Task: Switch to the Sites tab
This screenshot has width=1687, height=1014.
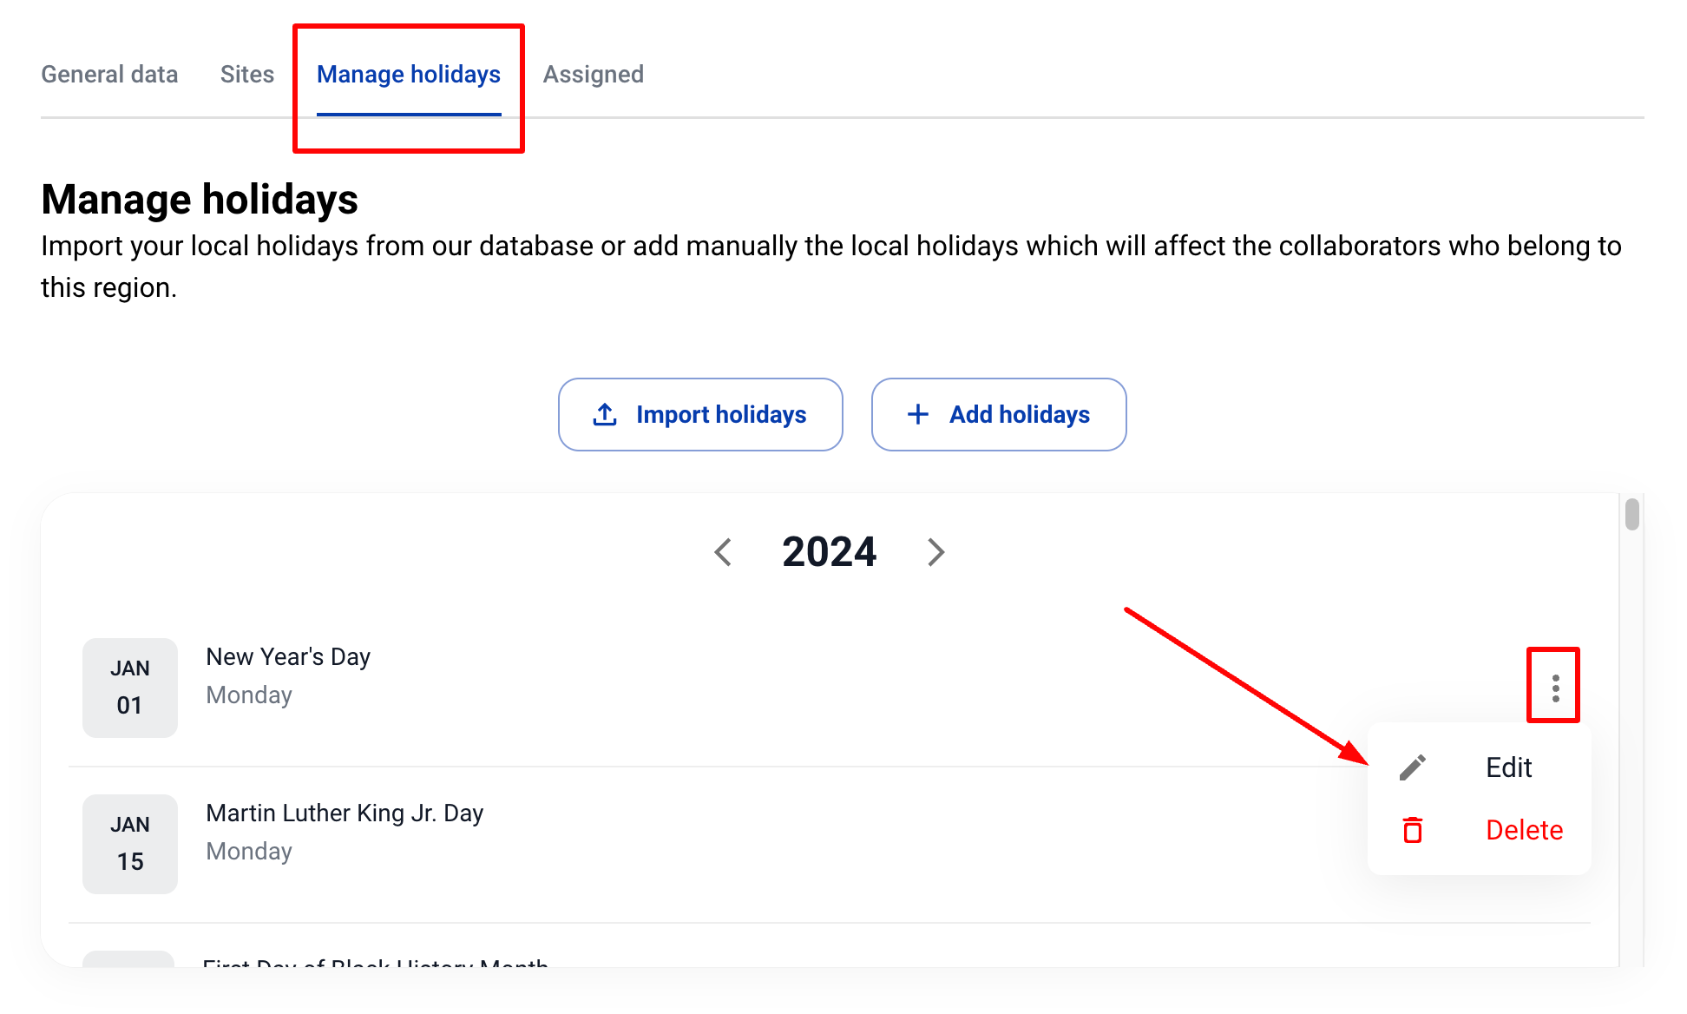Action: click(x=247, y=75)
